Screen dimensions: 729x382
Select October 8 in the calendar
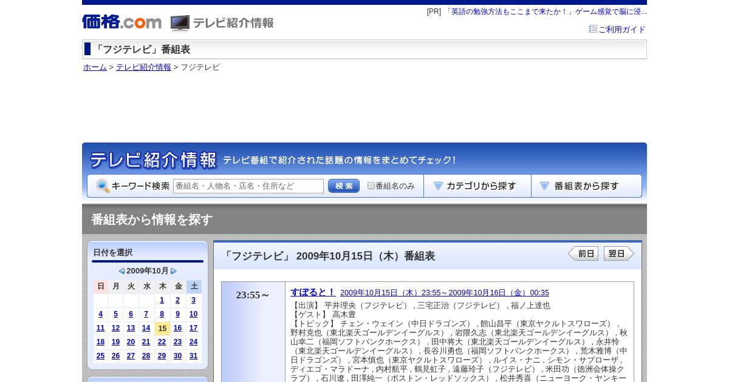(162, 314)
